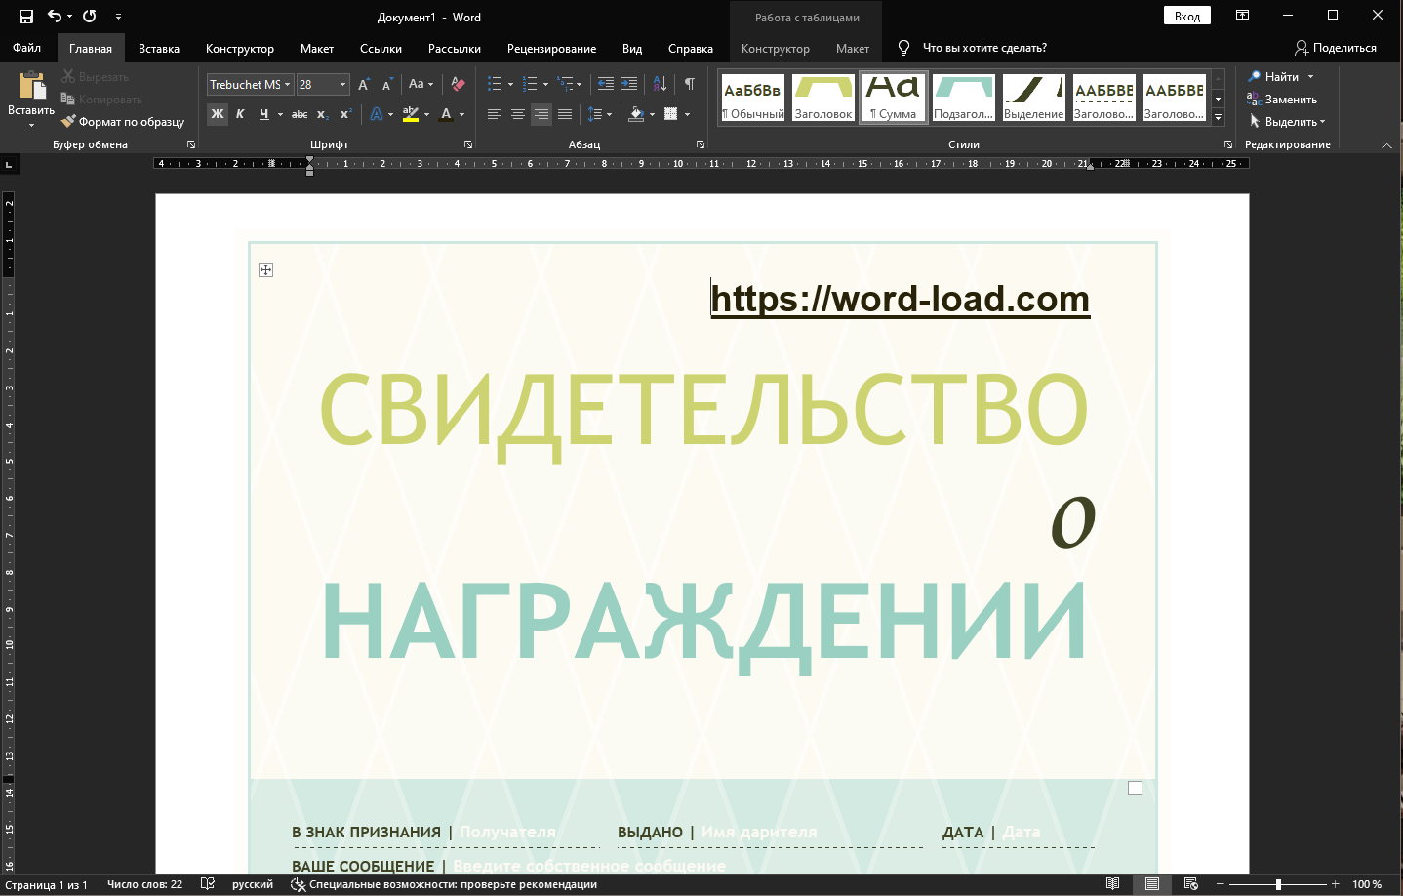Expand the styles gallery list
The height and width of the screenshot is (896, 1403).
coord(1218,117)
